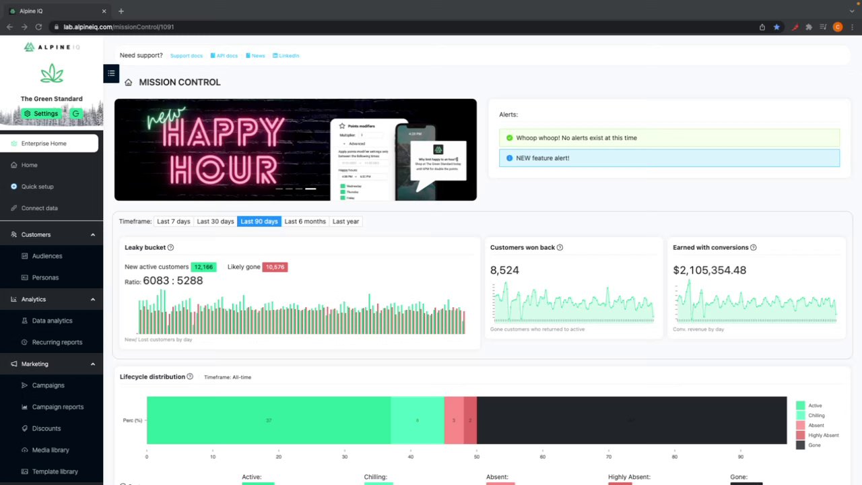Viewport: 862px width, 485px height.
Task: Click the Happy Hour banner image
Action: pyautogui.click(x=296, y=150)
